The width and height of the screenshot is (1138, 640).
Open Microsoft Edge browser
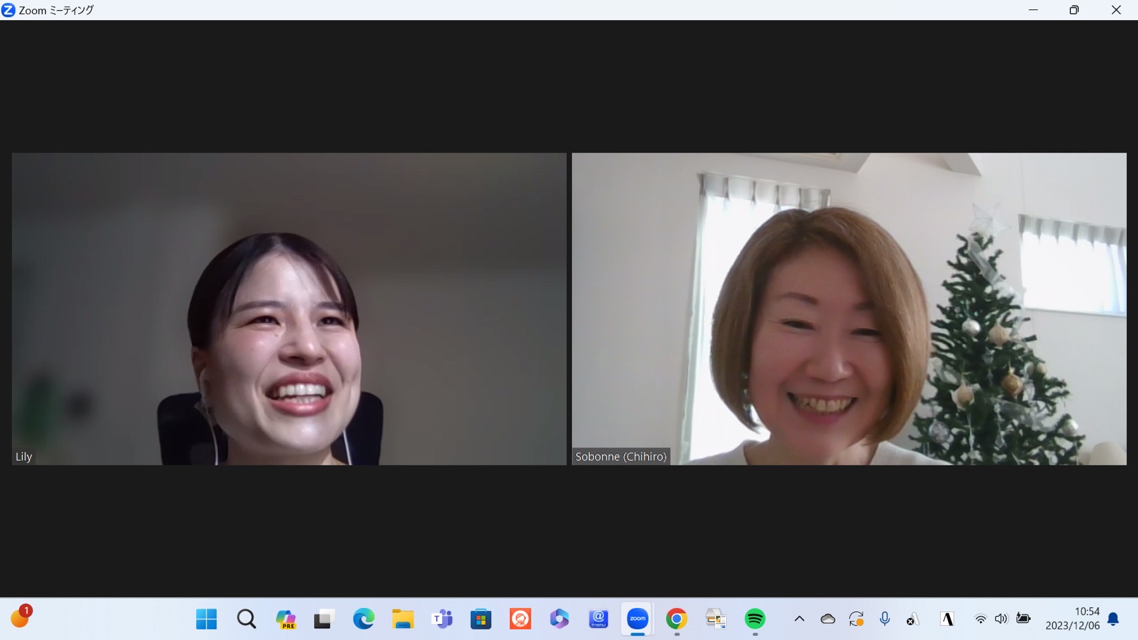click(x=363, y=619)
